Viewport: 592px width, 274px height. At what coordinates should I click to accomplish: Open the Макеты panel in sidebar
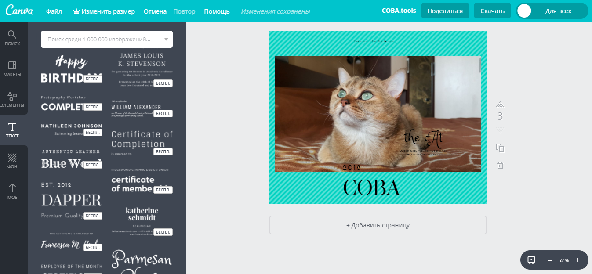[x=13, y=69]
